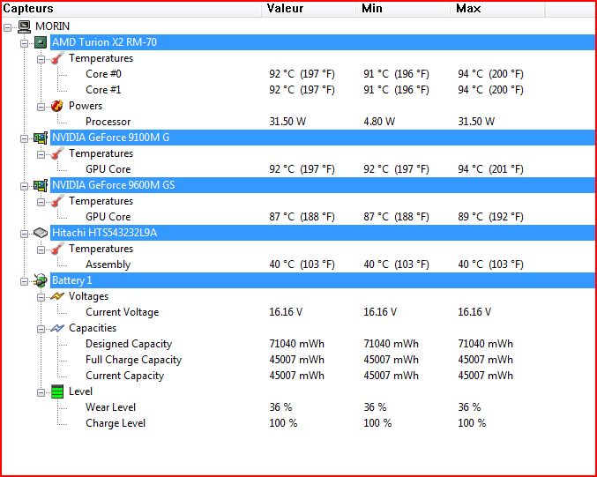Click Current Voltage value 16.16 V in Max
The width and height of the screenshot is (597, 477).
click(x=474, y=312)
